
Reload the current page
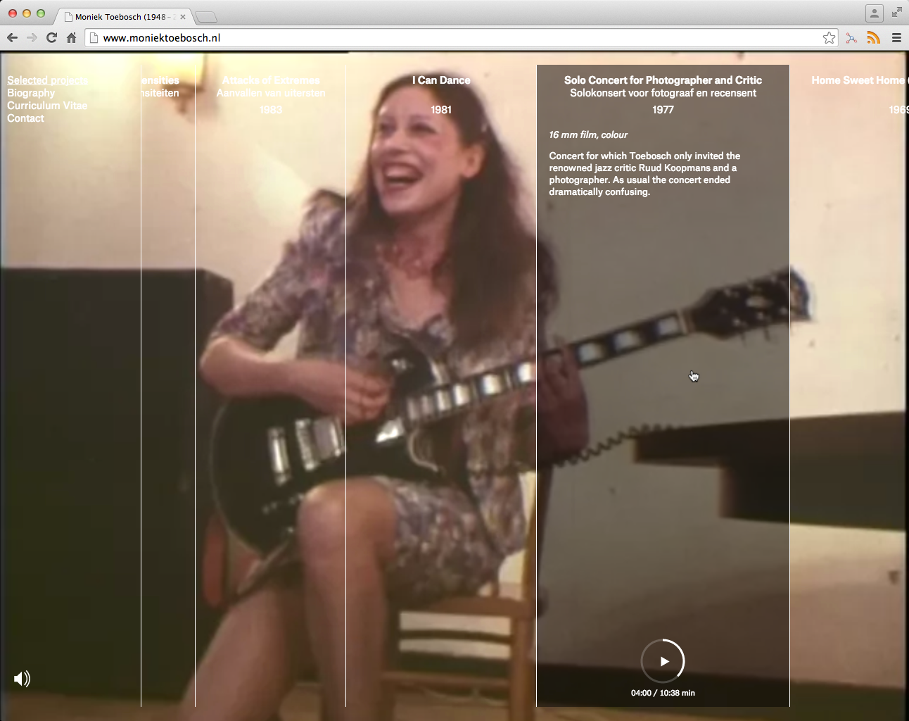(x=51, y=38)
